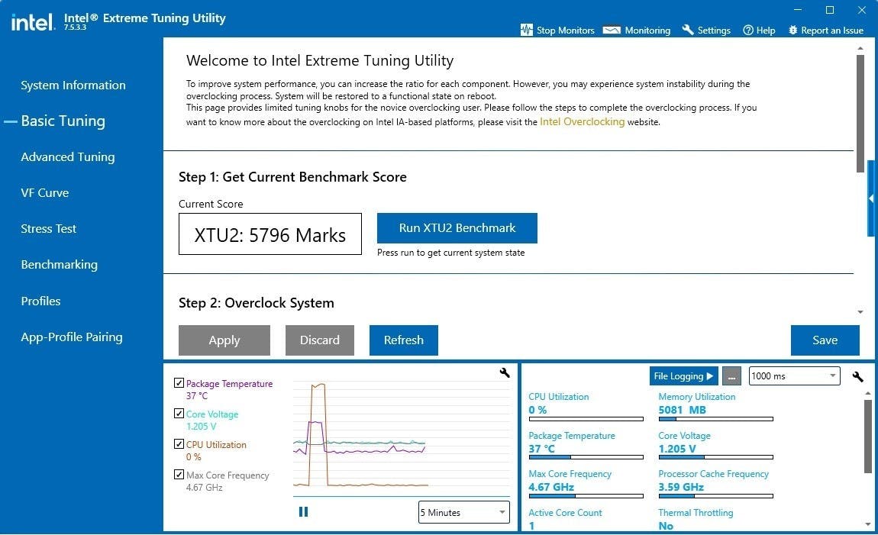Click the Help question mark icon
This screenshot has height=535, width=878.
tap(748, 30)
